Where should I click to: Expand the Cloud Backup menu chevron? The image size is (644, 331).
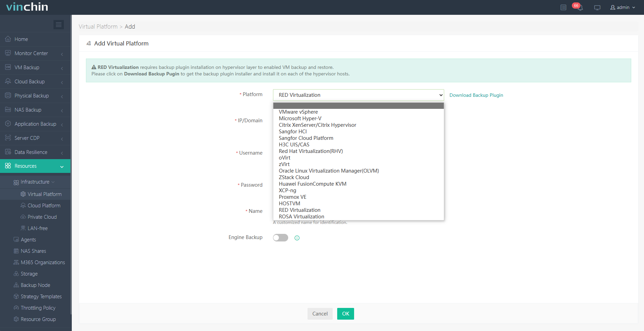[62, 82]
